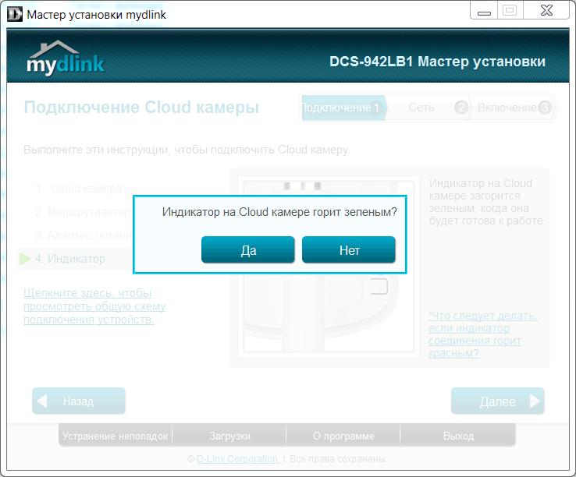The width and height of the screenshot is (576, 477).
Task: Open the general connection scheme link
Action: tap(94, 306)
